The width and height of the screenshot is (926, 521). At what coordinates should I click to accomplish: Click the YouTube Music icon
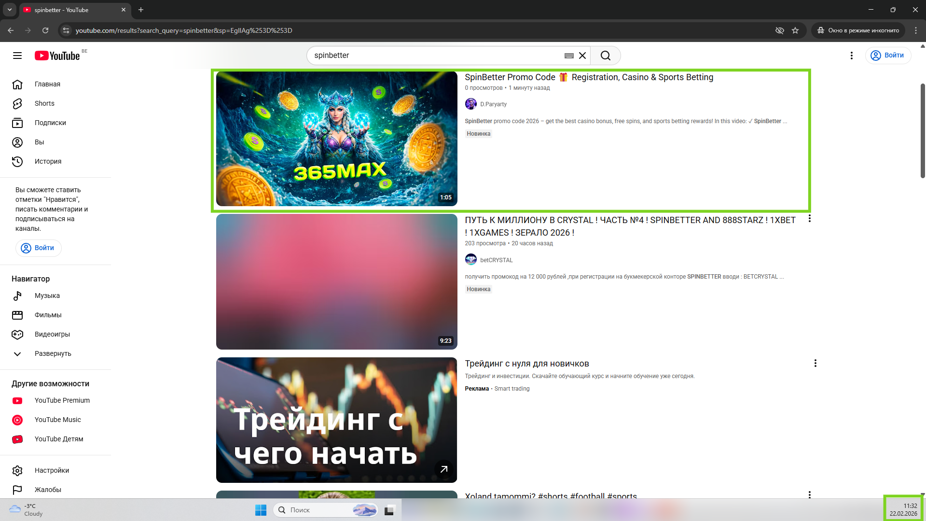[17, 420]
